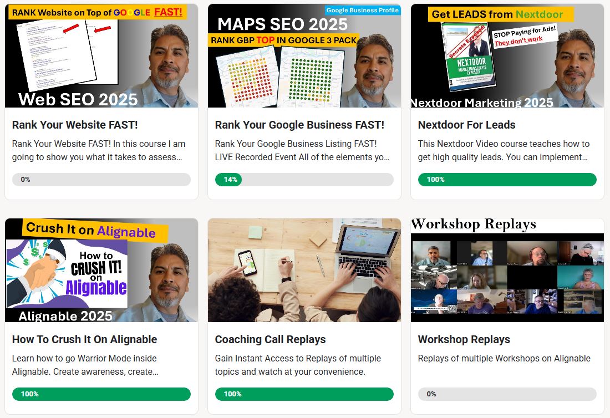610x418 pixels.
Task: Click the 0% progress bar under Rank Your Website
Action: tap(101, 180)
